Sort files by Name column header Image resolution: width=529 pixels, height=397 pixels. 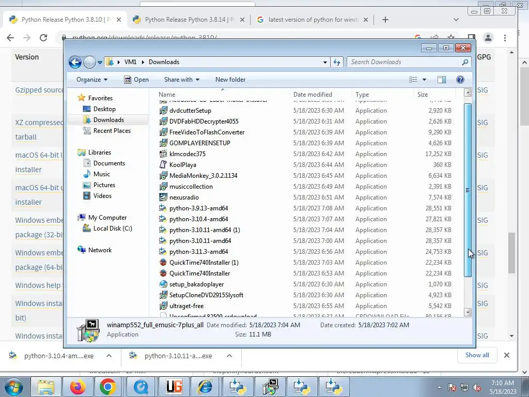pos(223,95)
